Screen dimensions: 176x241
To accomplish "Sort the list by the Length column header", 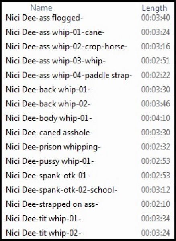I will pyautogui.click(x=154, y=8).
